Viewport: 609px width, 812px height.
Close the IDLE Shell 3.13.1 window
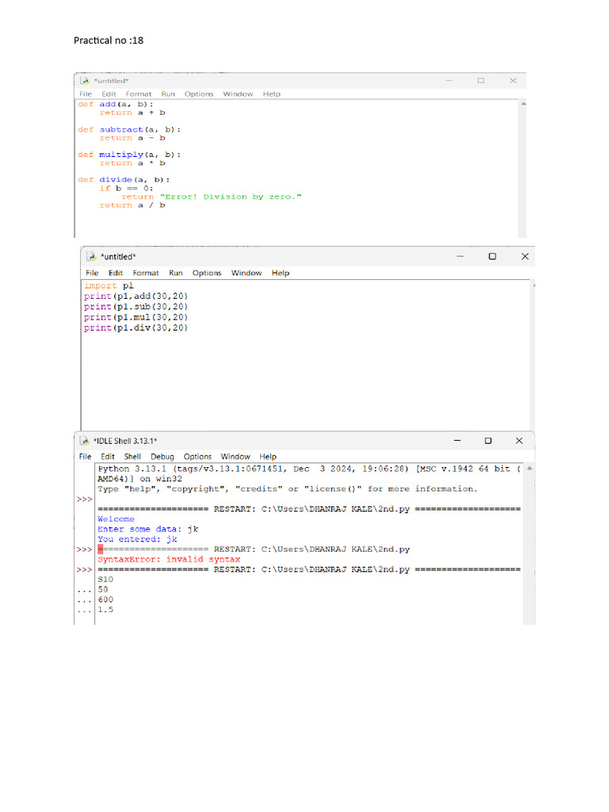[519, 441]
